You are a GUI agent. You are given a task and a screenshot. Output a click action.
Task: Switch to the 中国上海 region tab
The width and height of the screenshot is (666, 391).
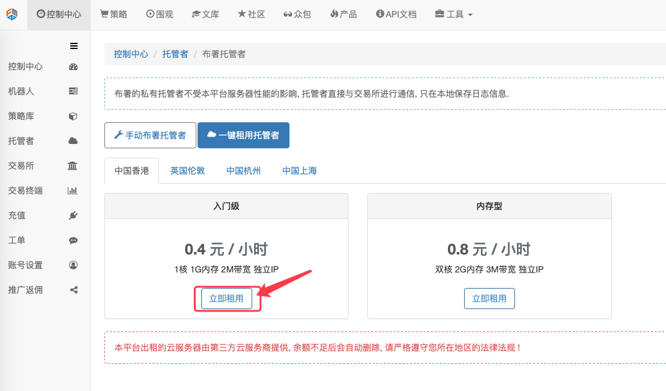click(299, 171)
